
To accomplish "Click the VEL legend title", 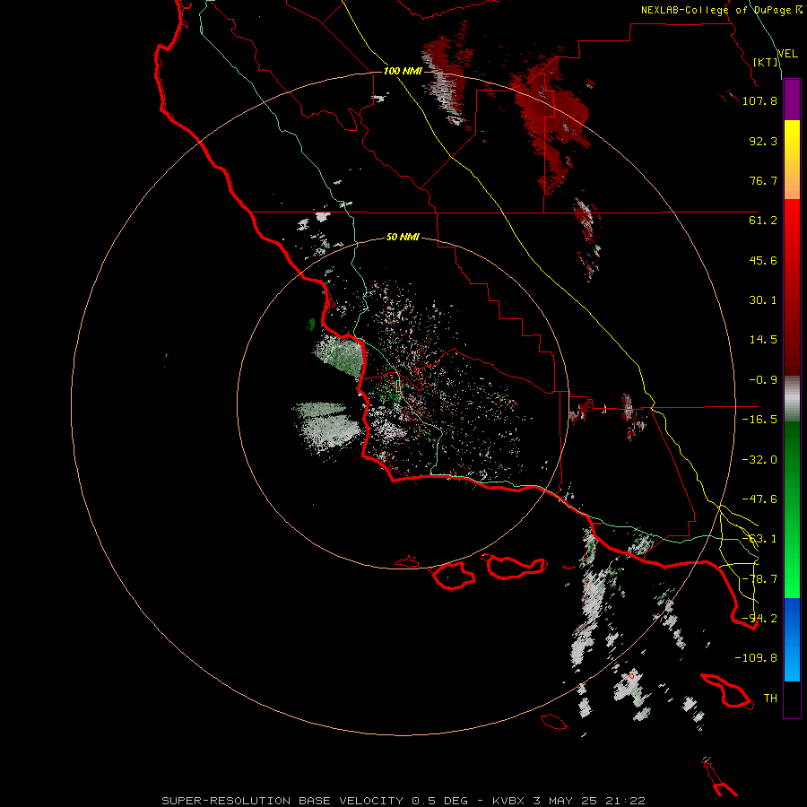I will pyautogui.click(x=787, y=54).
